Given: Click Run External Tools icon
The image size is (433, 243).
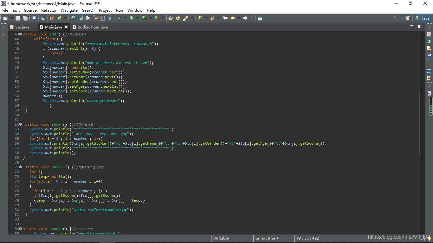Looking at the screenshot, I should [157, 18].
